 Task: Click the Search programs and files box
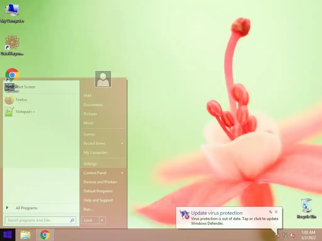[41, 220]
